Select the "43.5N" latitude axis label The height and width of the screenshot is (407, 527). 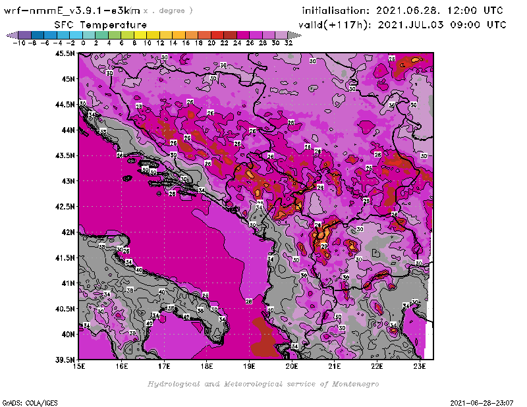[65, 155]
